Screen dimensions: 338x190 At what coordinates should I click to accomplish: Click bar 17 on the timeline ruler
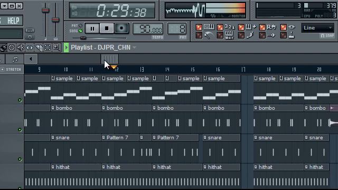[x=243, y=69]
